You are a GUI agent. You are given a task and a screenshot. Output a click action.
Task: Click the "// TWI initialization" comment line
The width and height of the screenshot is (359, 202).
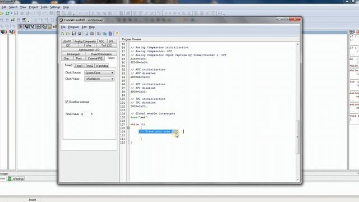[x=148, y=99]
